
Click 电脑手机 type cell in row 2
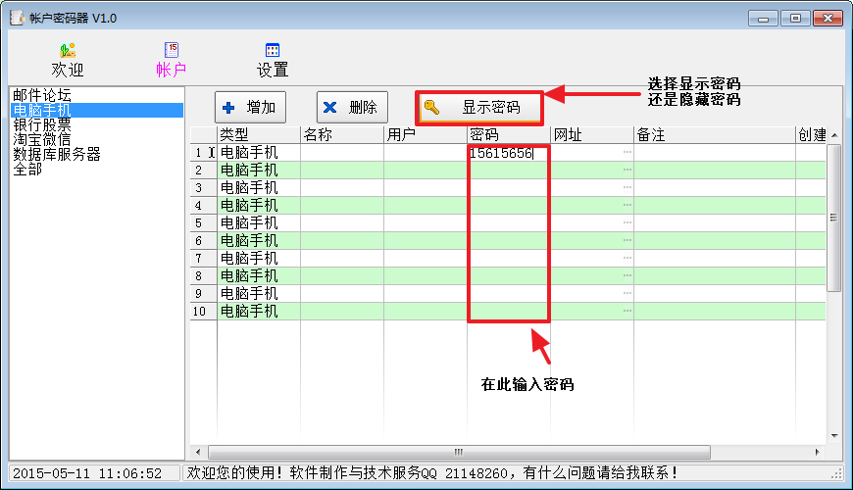tap(259, 171)
